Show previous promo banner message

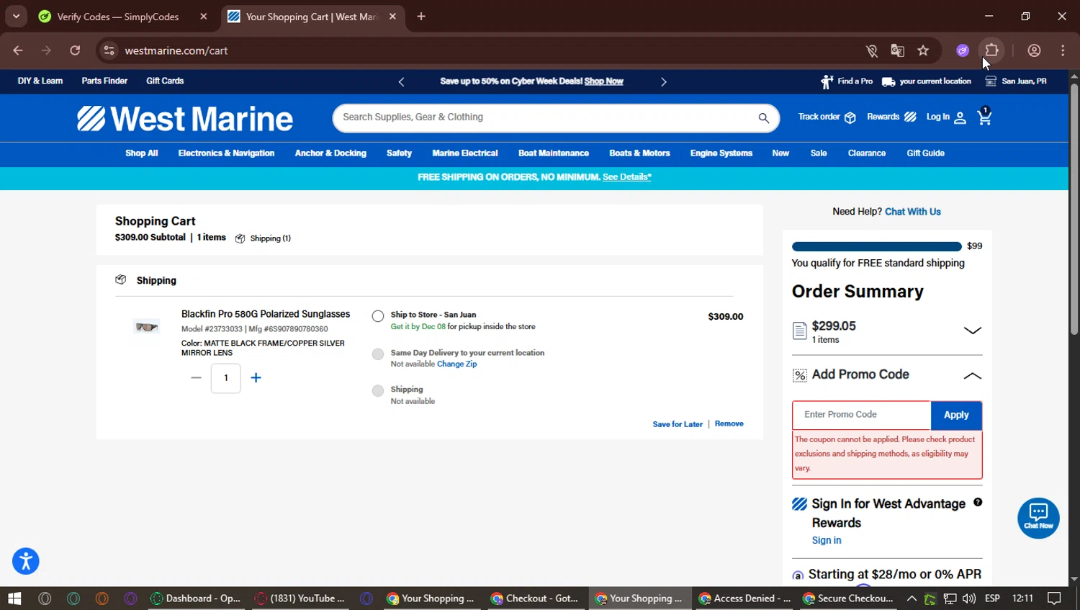pyautogui.click(x=401, y=82)
